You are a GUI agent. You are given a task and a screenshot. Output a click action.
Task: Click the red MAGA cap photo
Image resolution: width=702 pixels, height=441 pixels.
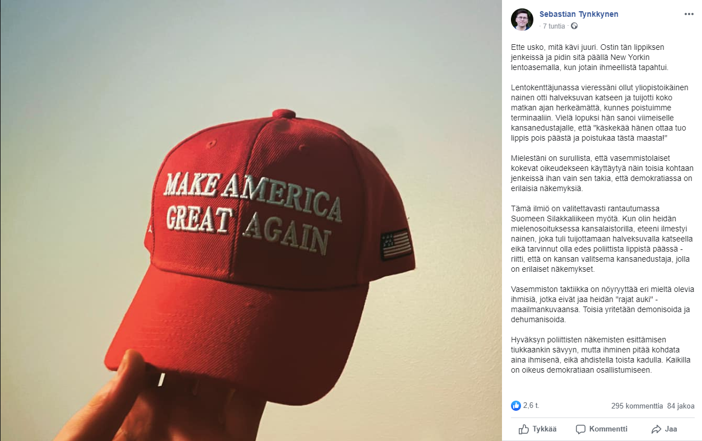pyautogui.click(x=251, y=221)
